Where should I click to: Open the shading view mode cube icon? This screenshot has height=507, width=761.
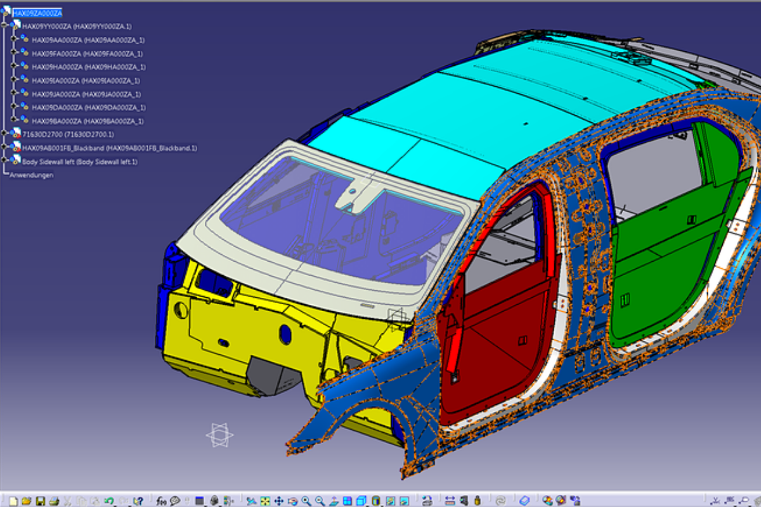click(361, 500)
